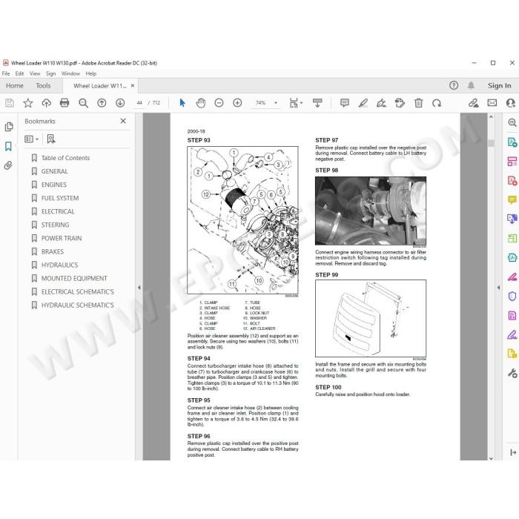
Task: Go to previous page arrow icon
Action: 102,103
